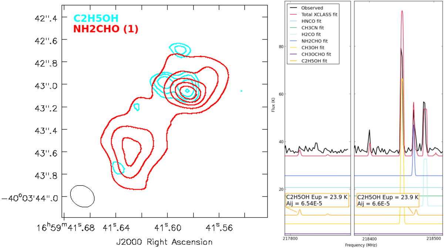Click the C2H5OH fit legend entry
Viewport: 444px width, 248px height.
tap(314, 61)
